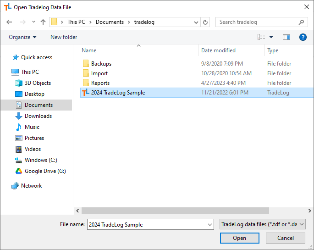The width and height of the screenshot is (314, 250).
Task: Select the 2024 TradeLog Sample file
Action: [x=118, y=93]
